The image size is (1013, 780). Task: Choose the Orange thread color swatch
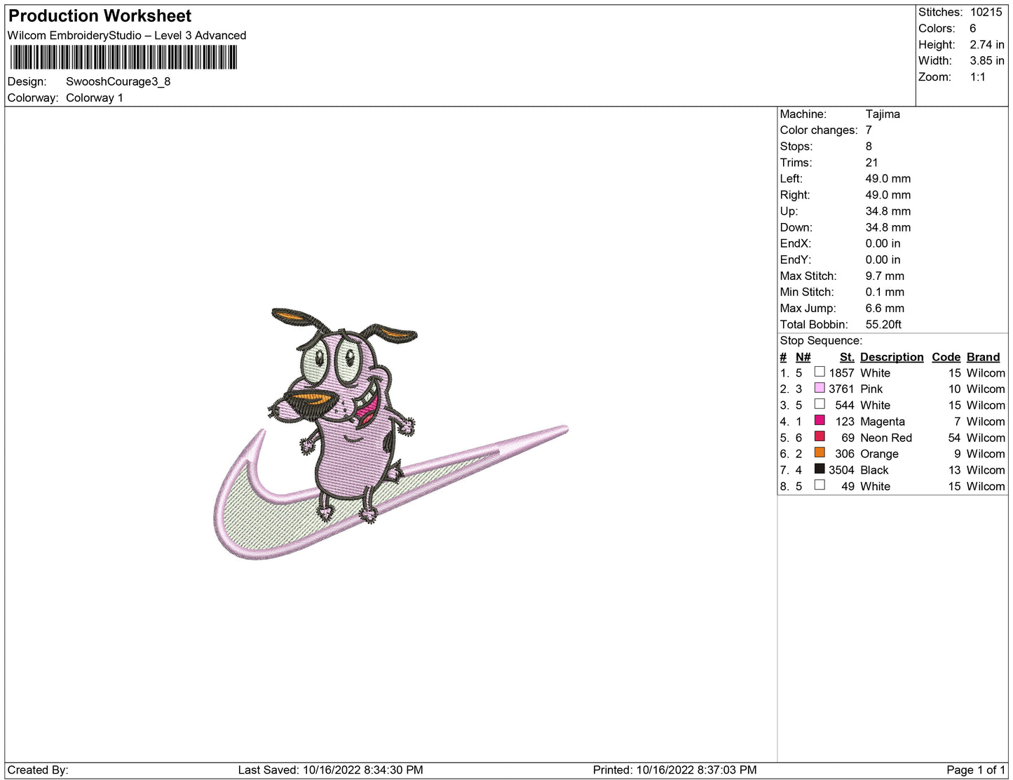click(820, 452)
